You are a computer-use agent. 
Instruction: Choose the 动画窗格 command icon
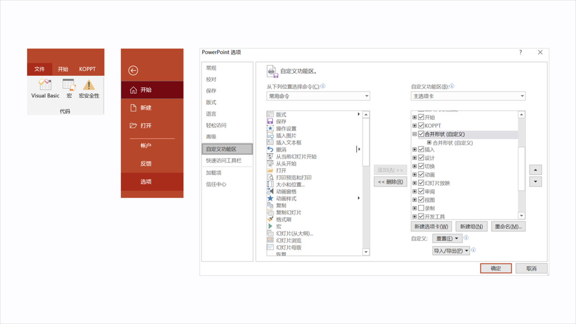tap(270, 191)
